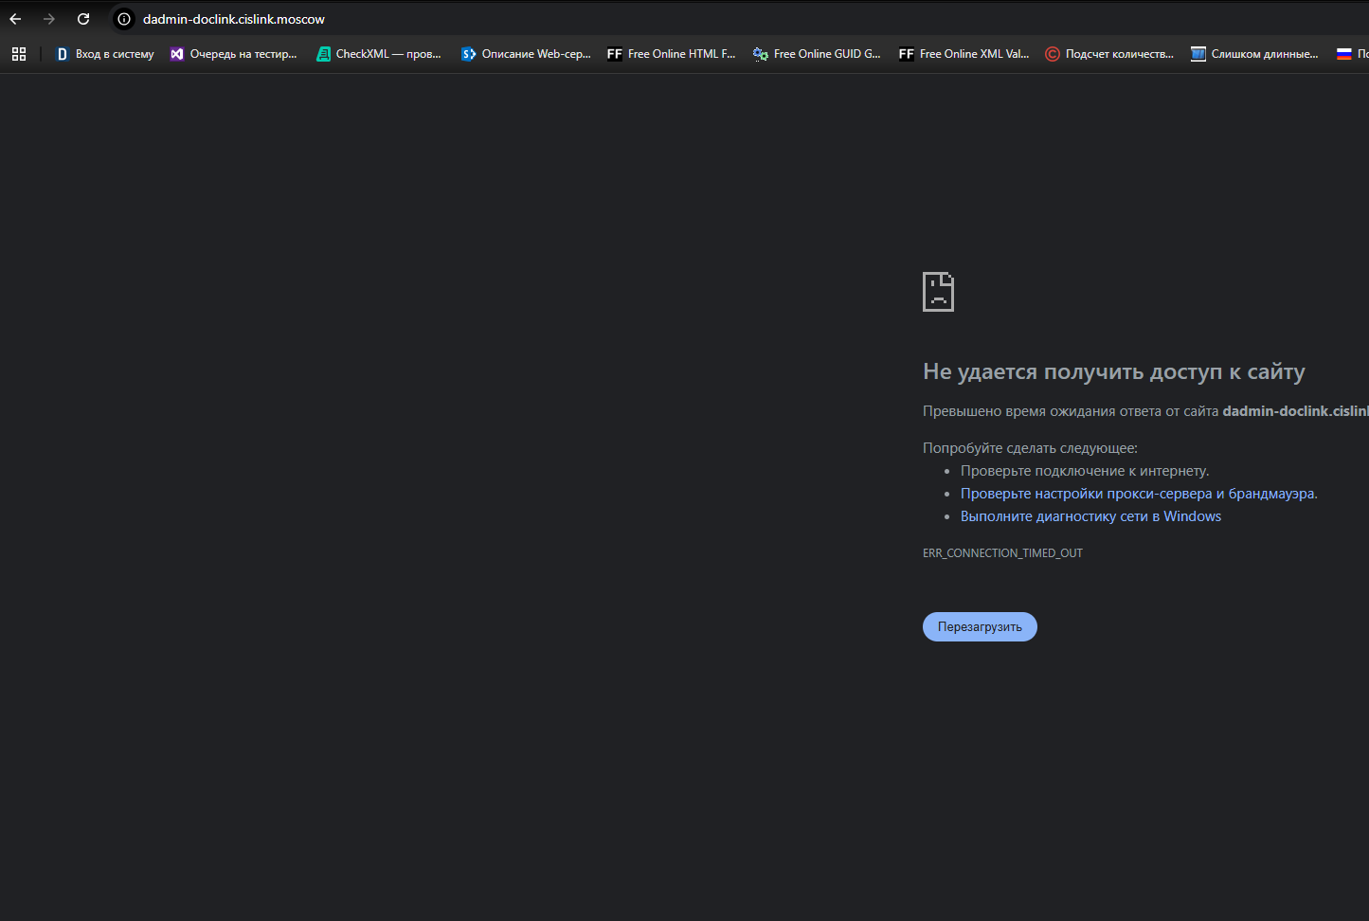
Task: Go back with the back arrow
Action: click(x=15, y=19)
